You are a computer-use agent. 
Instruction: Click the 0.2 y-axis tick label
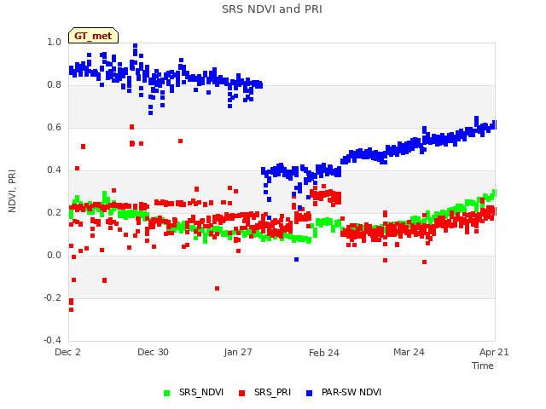point(54,212)
